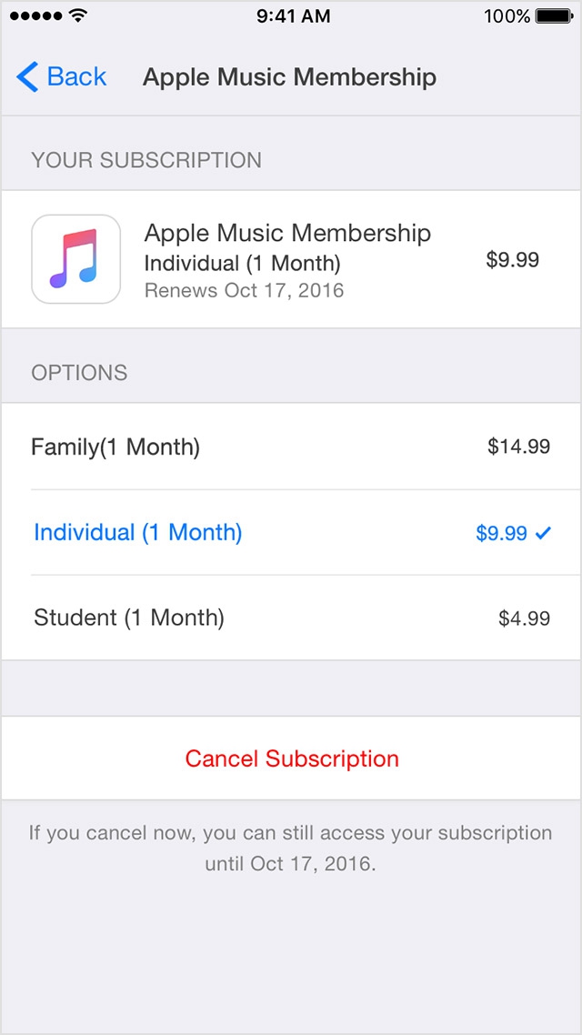This screenshot has height=1035, width=582.
Task: Select the Individual (1 Month) plan
Action: pos(138,532)
